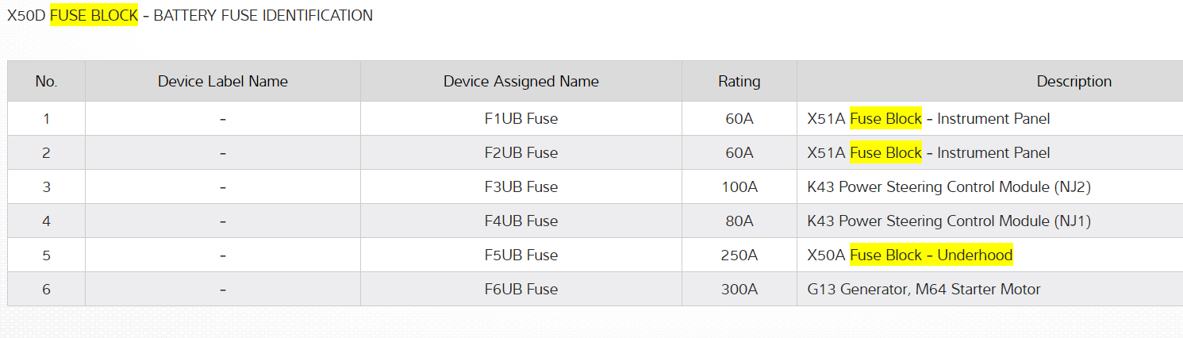
Task: Click the highlighted "FUSE BLOCK" in title
Action: click(x=94, y=15)
